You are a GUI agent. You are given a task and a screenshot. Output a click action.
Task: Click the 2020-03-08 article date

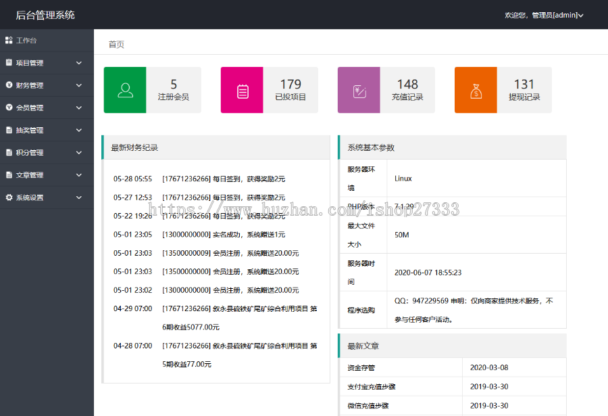[x=489, y=367]
